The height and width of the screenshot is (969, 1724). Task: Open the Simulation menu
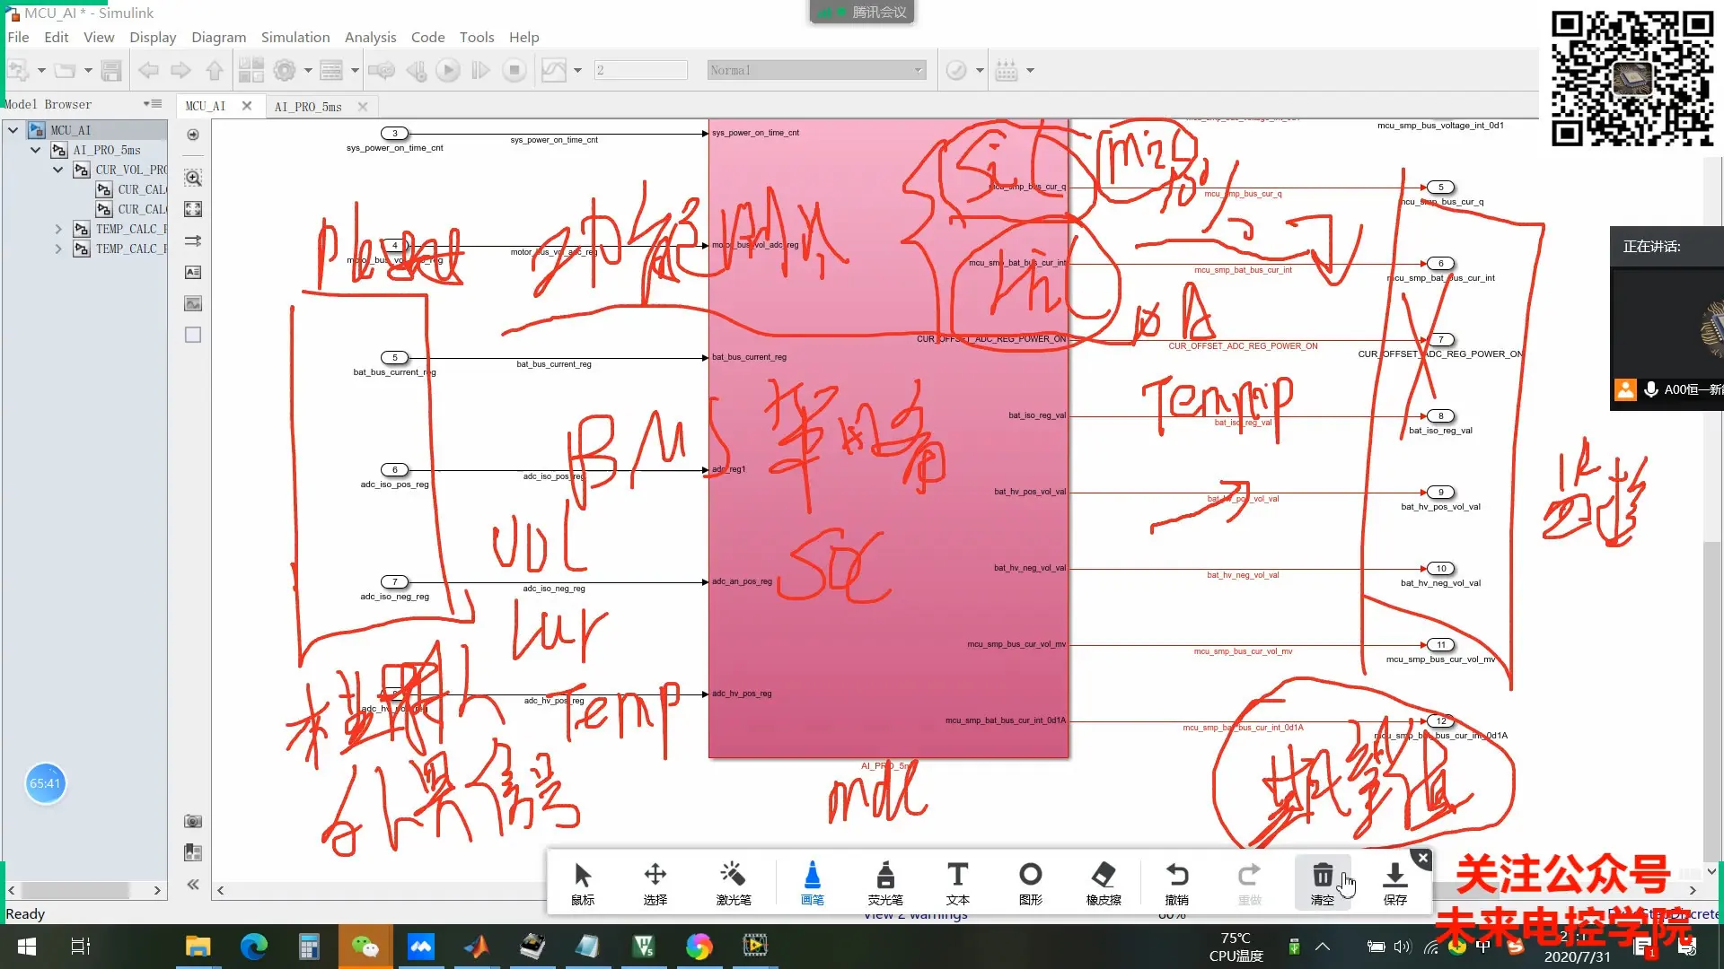(295, 37)
